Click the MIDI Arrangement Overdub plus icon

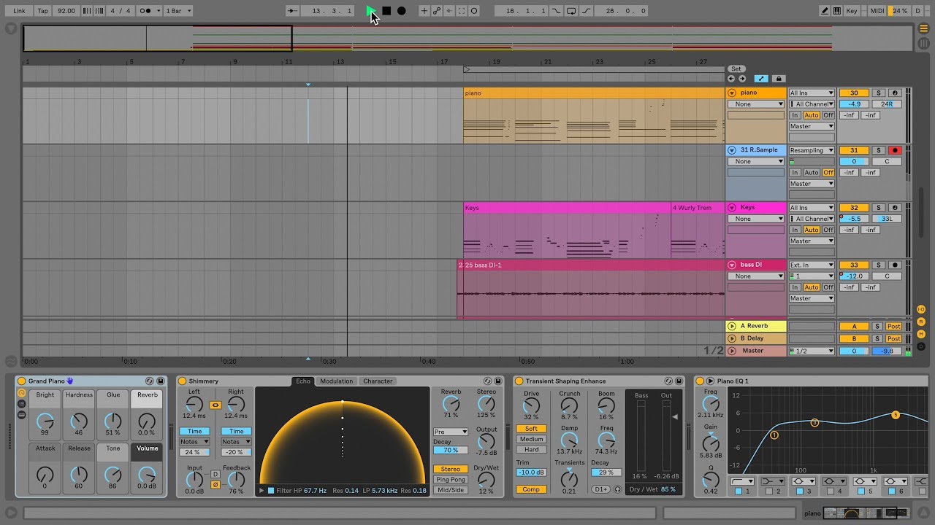pos(424,11)
